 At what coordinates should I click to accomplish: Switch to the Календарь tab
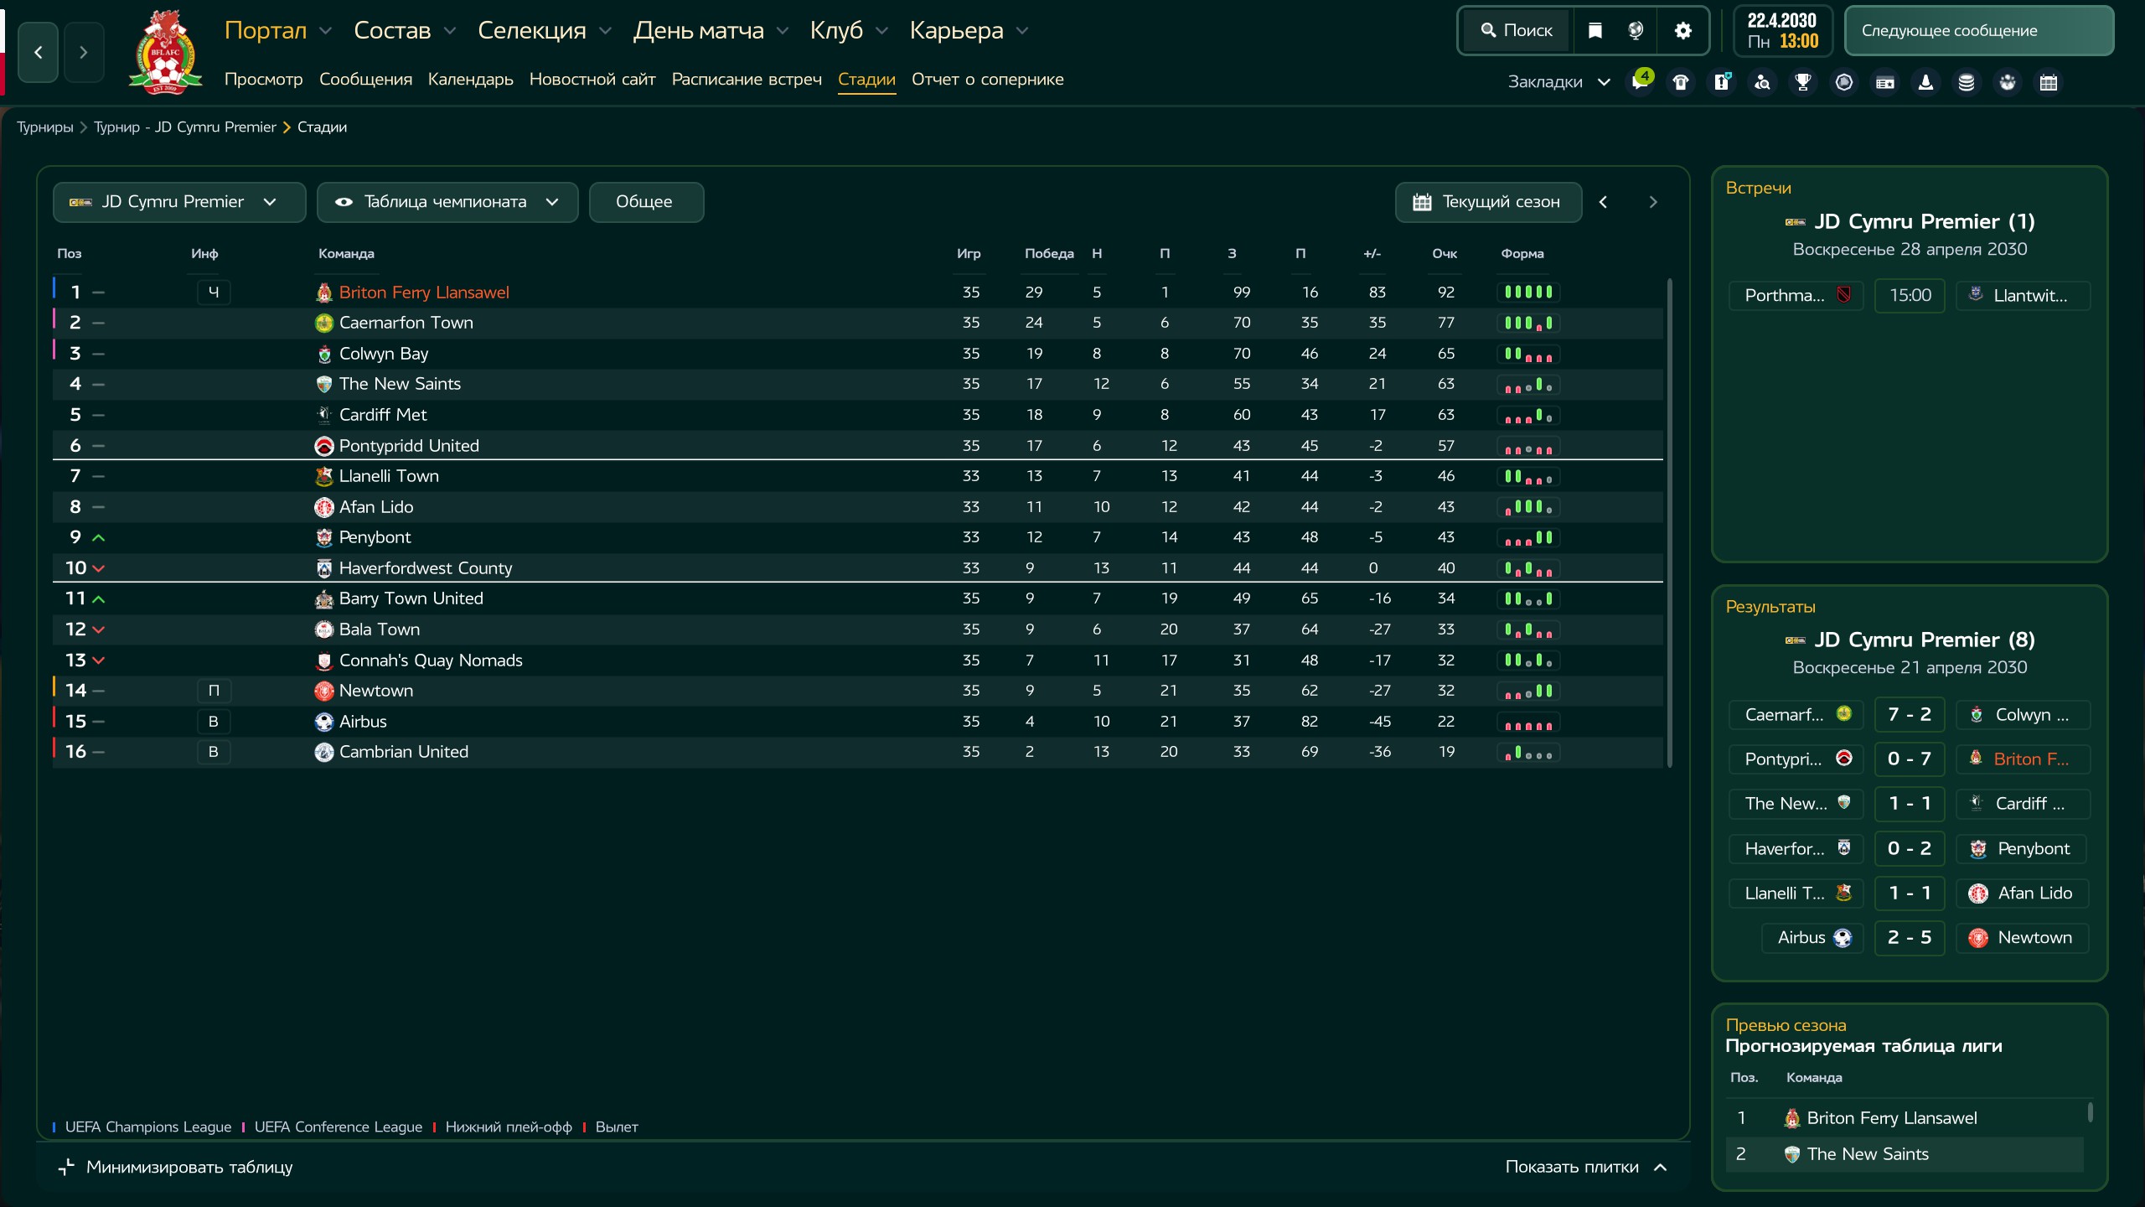tap(470, 80)
